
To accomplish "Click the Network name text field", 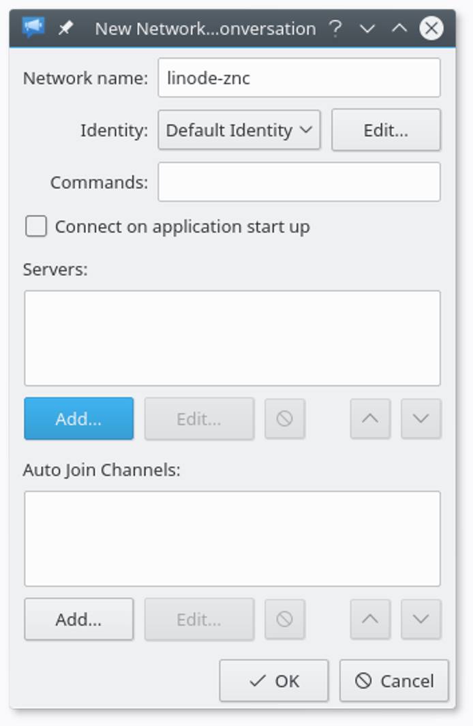I will click(299, 78).
